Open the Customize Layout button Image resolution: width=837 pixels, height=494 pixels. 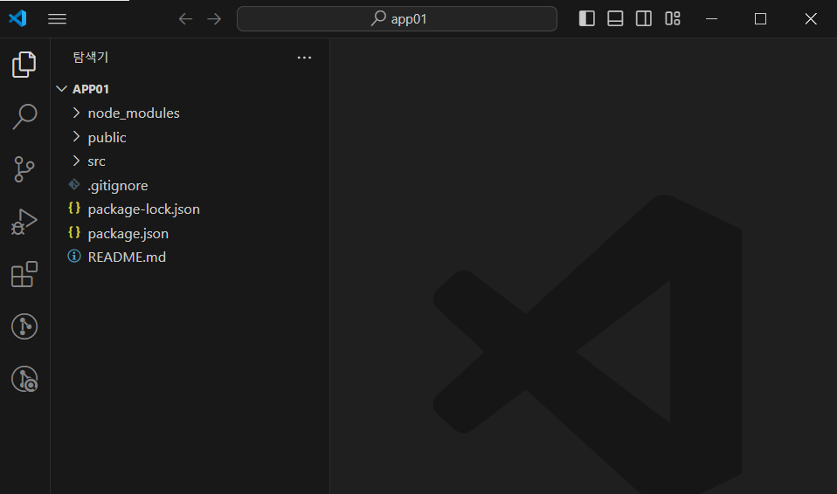[x=673, y=18]
